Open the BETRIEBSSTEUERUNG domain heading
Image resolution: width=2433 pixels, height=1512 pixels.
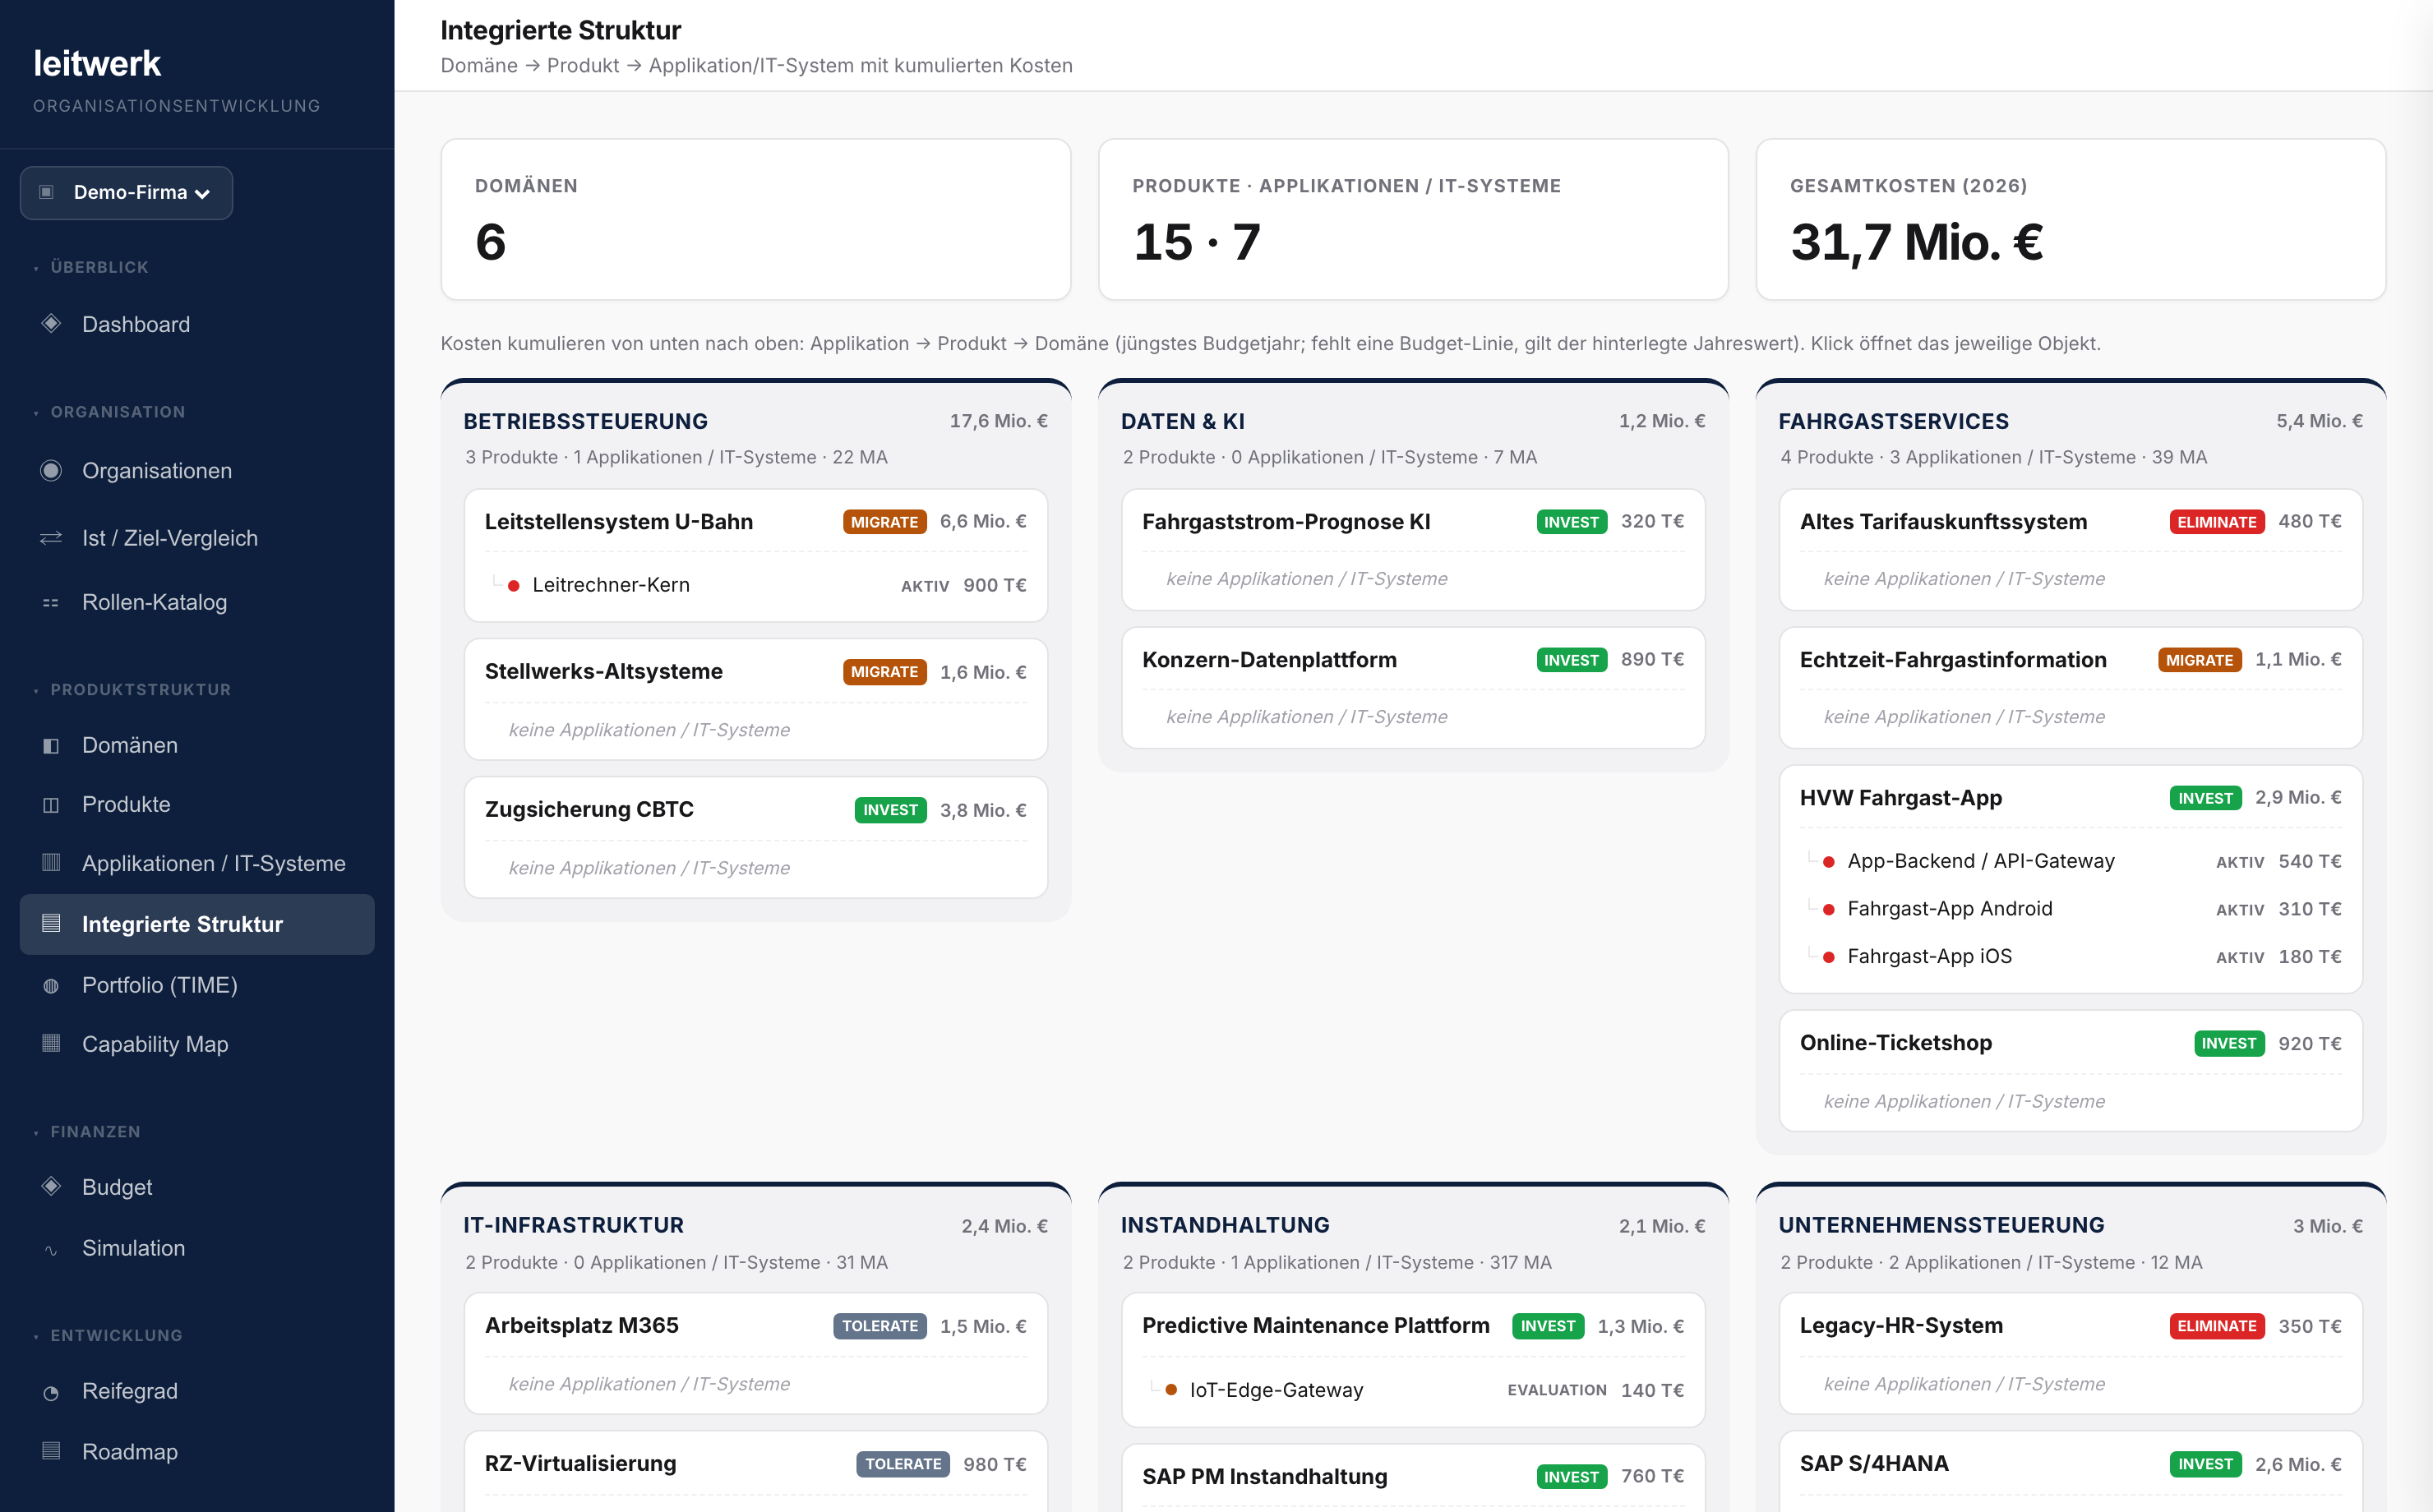coord(585,421)
